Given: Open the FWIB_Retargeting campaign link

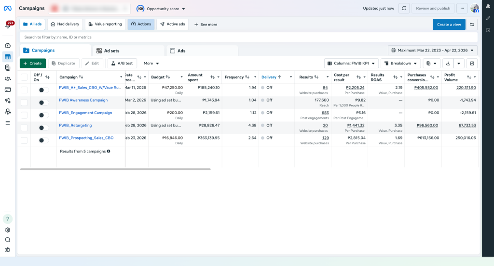Looking at the screenshot, I should [75, 126].
